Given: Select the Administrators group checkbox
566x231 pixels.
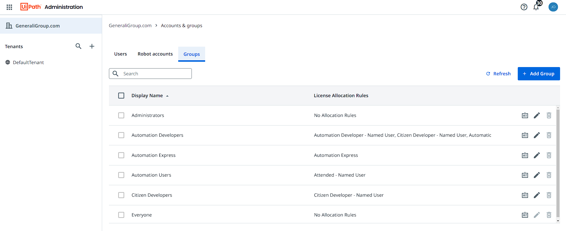Looking at the screenshot, I should 121,115.
